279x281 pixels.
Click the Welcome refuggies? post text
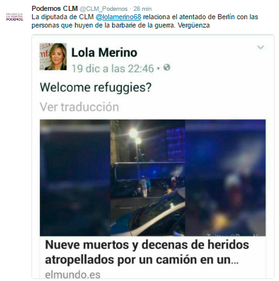coord(96,87)
